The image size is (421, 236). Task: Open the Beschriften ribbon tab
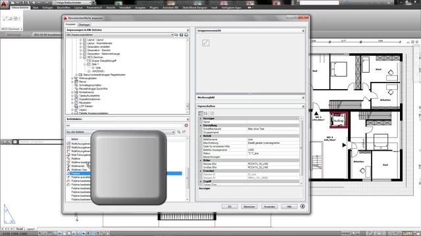(63, 7)
